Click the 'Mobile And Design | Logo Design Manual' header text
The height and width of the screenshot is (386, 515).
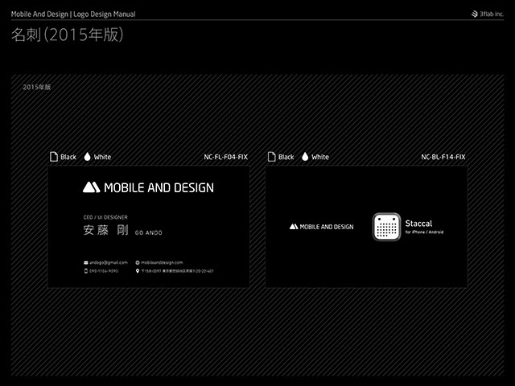[73, 14]
